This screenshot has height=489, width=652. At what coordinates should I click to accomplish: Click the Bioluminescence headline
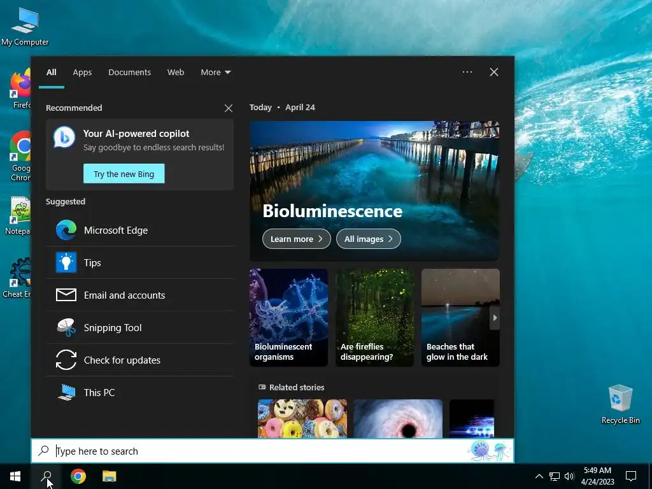click(x=332, y=211)
